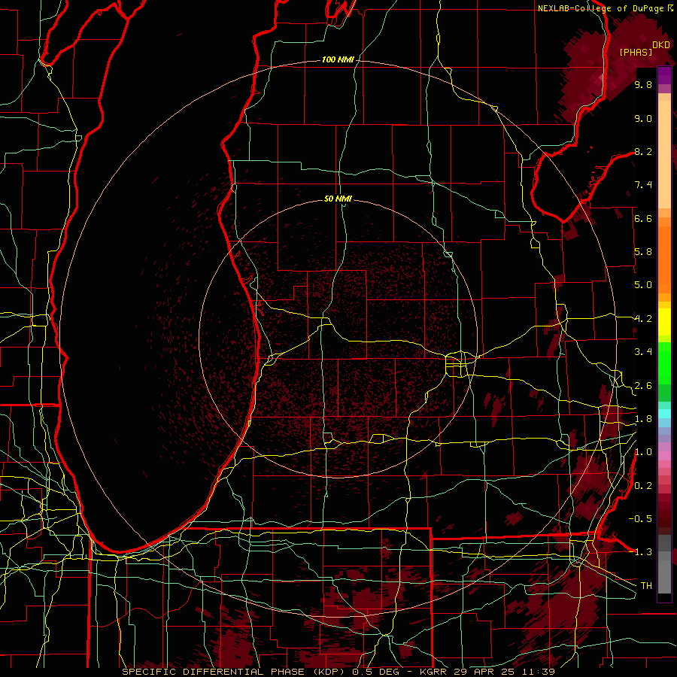This screenshot has width=677, height=677.
Task: Click the 100 NMI range ring label
Action: coord(338,59)
